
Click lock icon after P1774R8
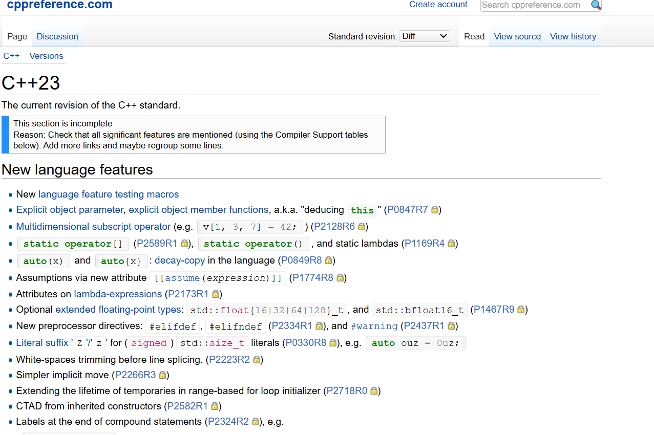click(340, 278)
